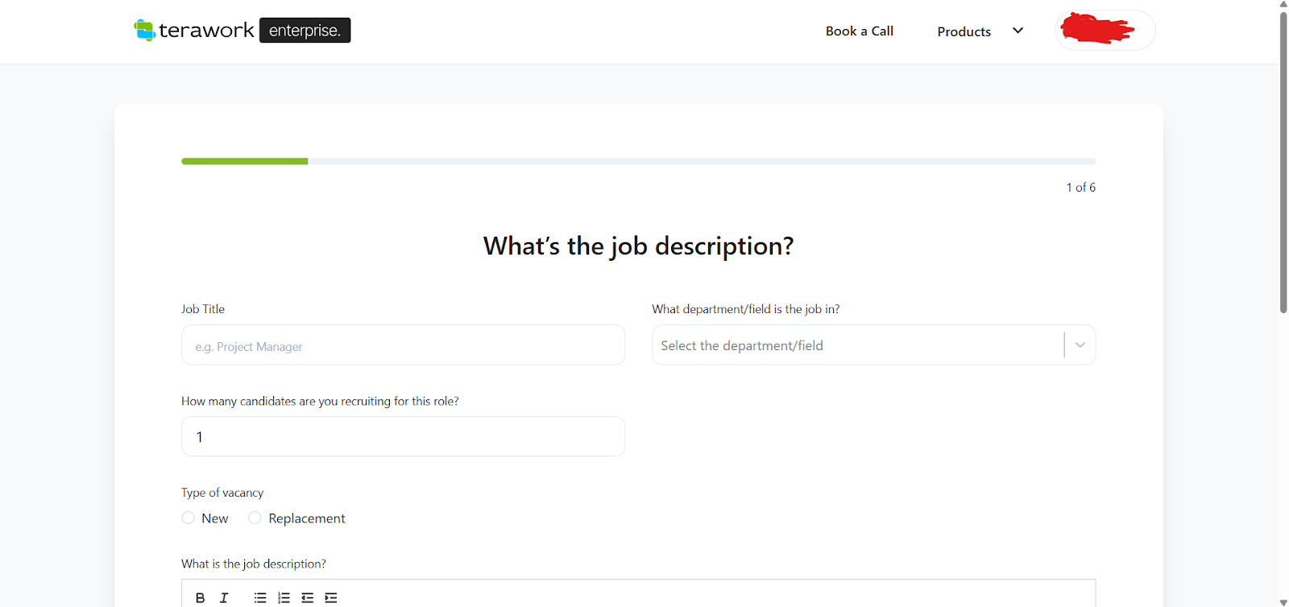Open the redacted user profile button
Screen dimensions: 1289x607
[1105, 31]
